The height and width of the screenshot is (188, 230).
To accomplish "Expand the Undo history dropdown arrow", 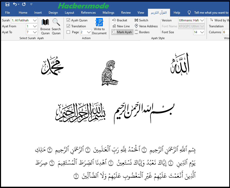I will [x=19, y=4].
